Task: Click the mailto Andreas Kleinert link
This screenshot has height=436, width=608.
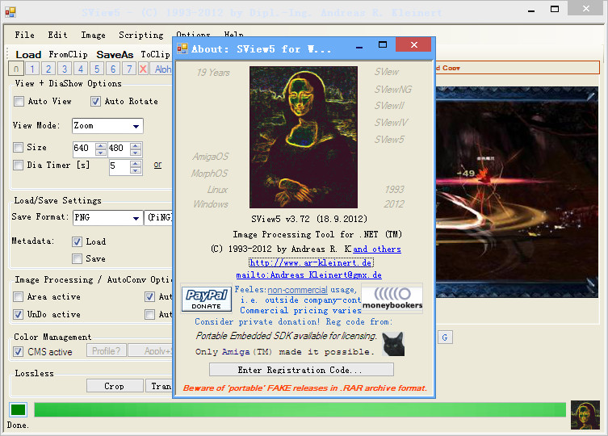Action: point(309,275)
